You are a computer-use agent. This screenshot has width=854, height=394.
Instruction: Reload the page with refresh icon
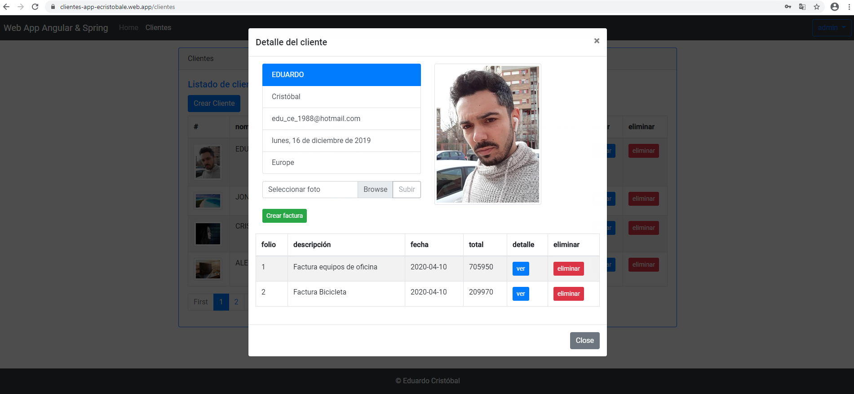[x=35, y=7]
